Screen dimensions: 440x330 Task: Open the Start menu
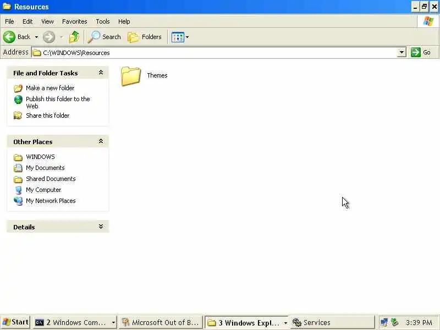16,322
